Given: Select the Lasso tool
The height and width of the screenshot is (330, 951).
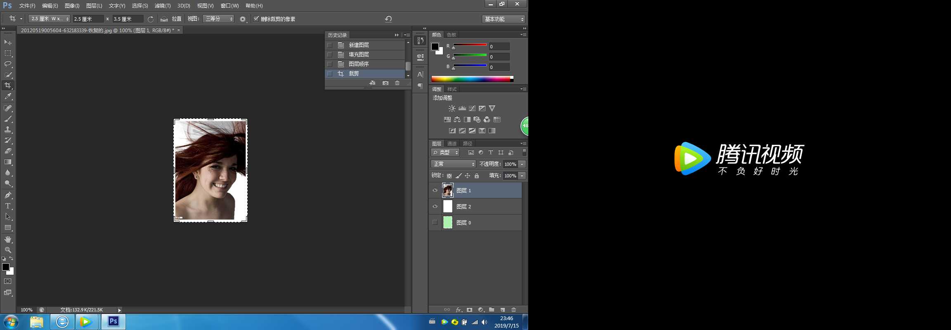Looking at the screenshot, I should (x=8, y=64).
